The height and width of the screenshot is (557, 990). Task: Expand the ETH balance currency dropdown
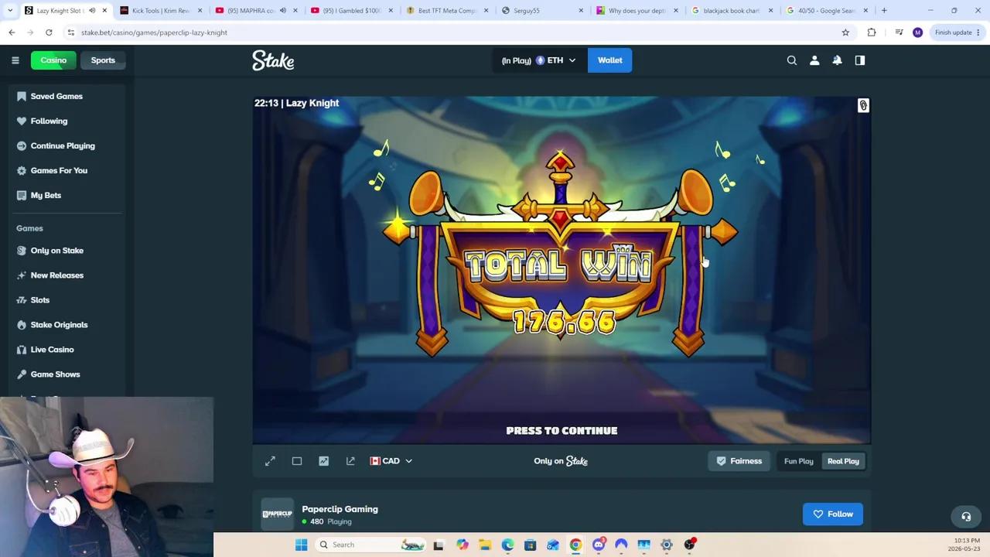(539, 60)
